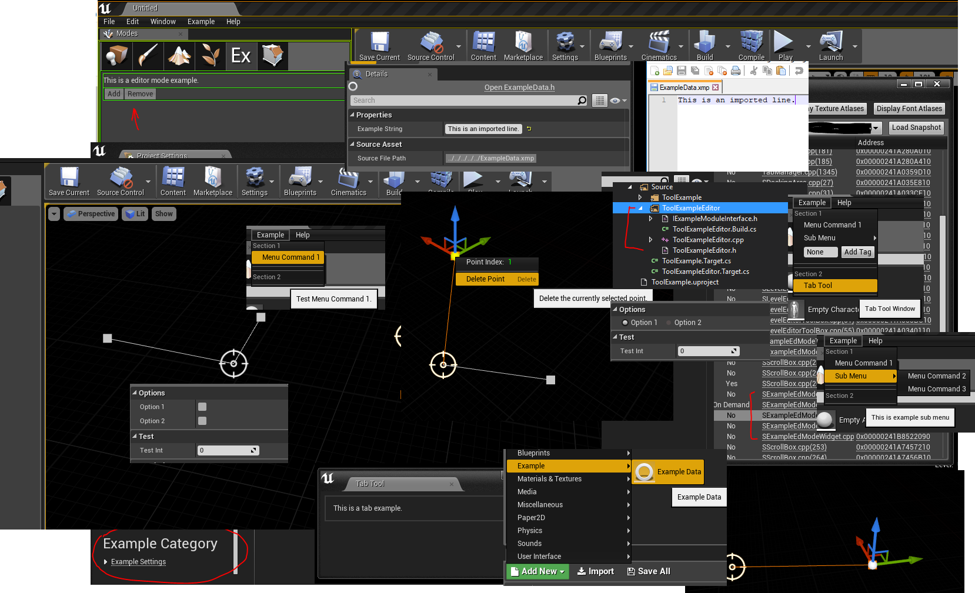The height and width of the screenshot is (593, 975).
Task: Close the ExampleData.xmp tab with red X
Action: [715, 88]
